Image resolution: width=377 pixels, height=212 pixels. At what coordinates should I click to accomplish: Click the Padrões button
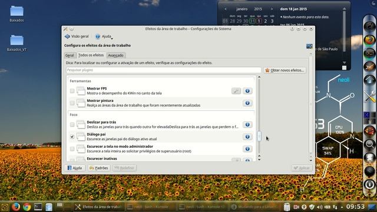click(99, 168)
